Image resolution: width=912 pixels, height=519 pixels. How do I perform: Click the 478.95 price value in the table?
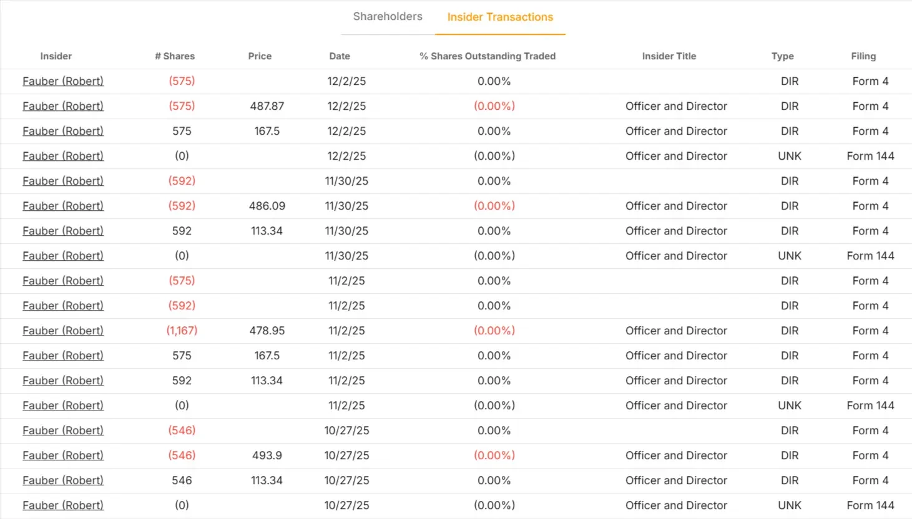pos(268,331)
